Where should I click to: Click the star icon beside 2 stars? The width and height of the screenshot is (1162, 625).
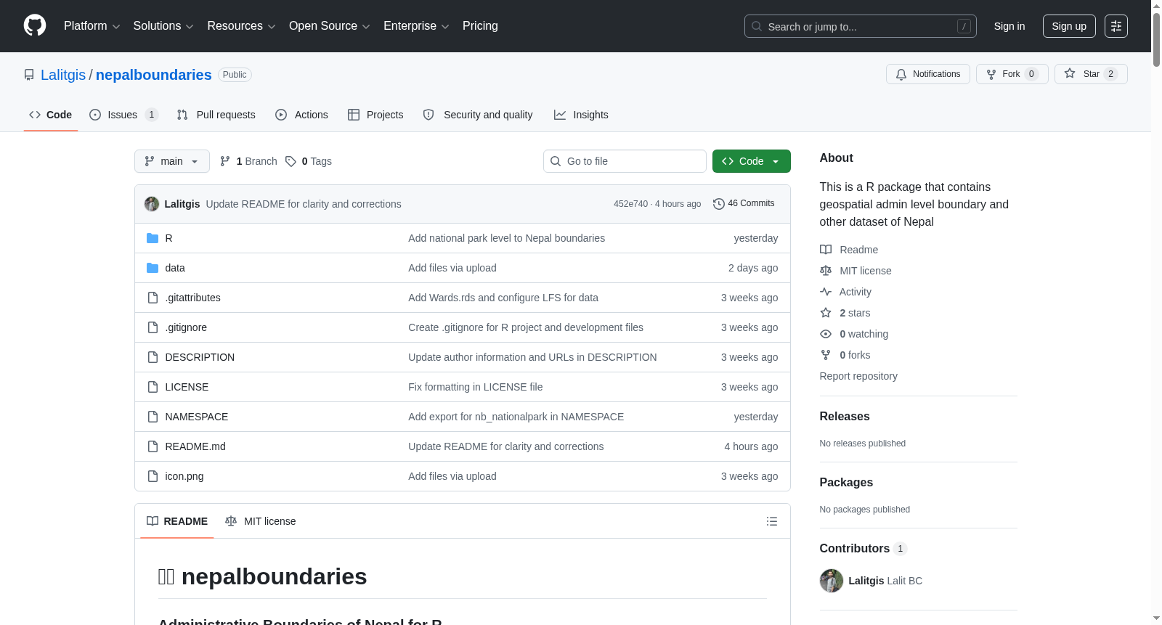[x=826, y=313]
